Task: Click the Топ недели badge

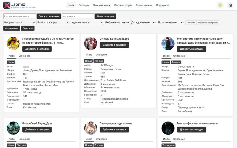Action: click(x=169, y=146)
